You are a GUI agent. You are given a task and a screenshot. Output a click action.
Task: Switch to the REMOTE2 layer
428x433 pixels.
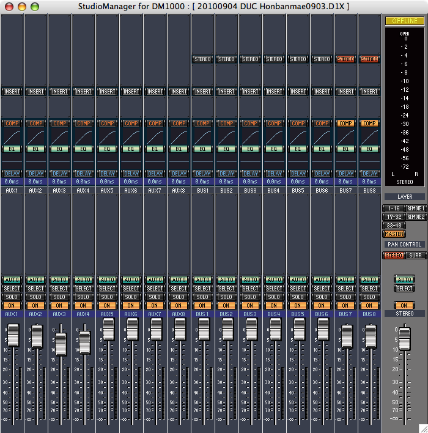click(x=416, y=216)
